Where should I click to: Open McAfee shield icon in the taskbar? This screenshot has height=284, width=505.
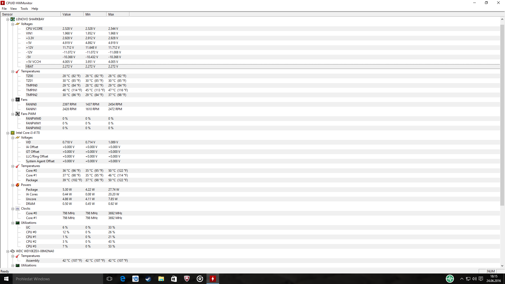coord(187,279)
